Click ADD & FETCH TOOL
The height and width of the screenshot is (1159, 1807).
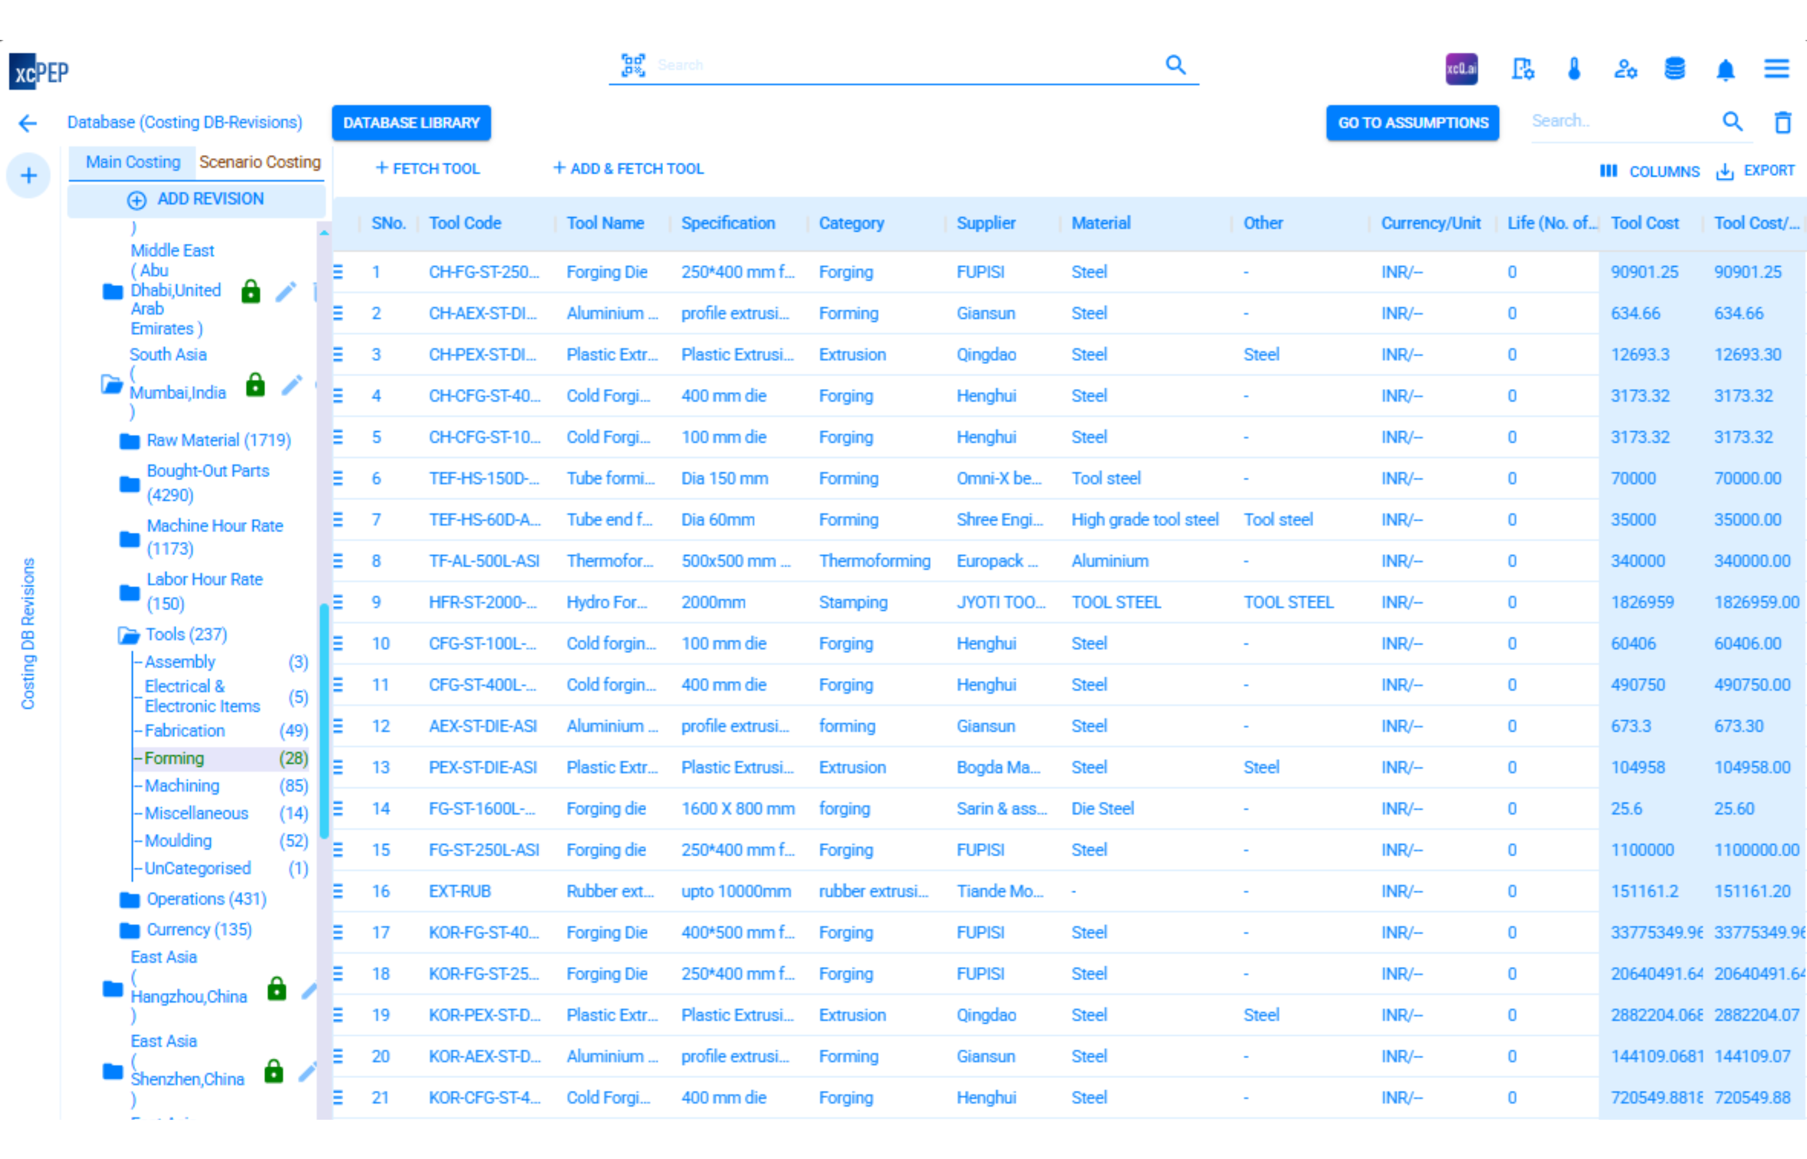pyautogui.click(x=629, y=168)
